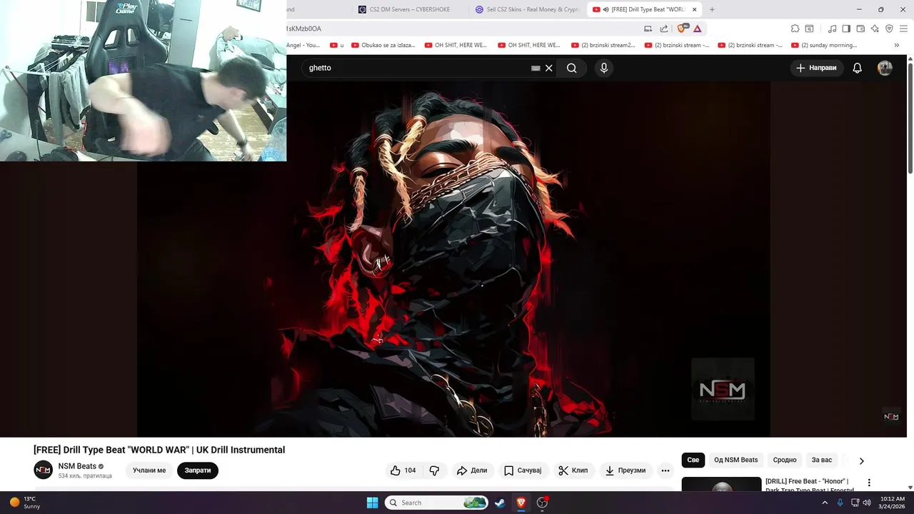Open clock and date 10:12 AM
This screenshot has height=514, width=914.
click(x=893, y=503)
